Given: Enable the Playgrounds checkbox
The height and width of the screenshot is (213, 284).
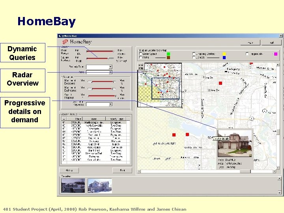Looking at the screenshot, I should pos(247,54).
